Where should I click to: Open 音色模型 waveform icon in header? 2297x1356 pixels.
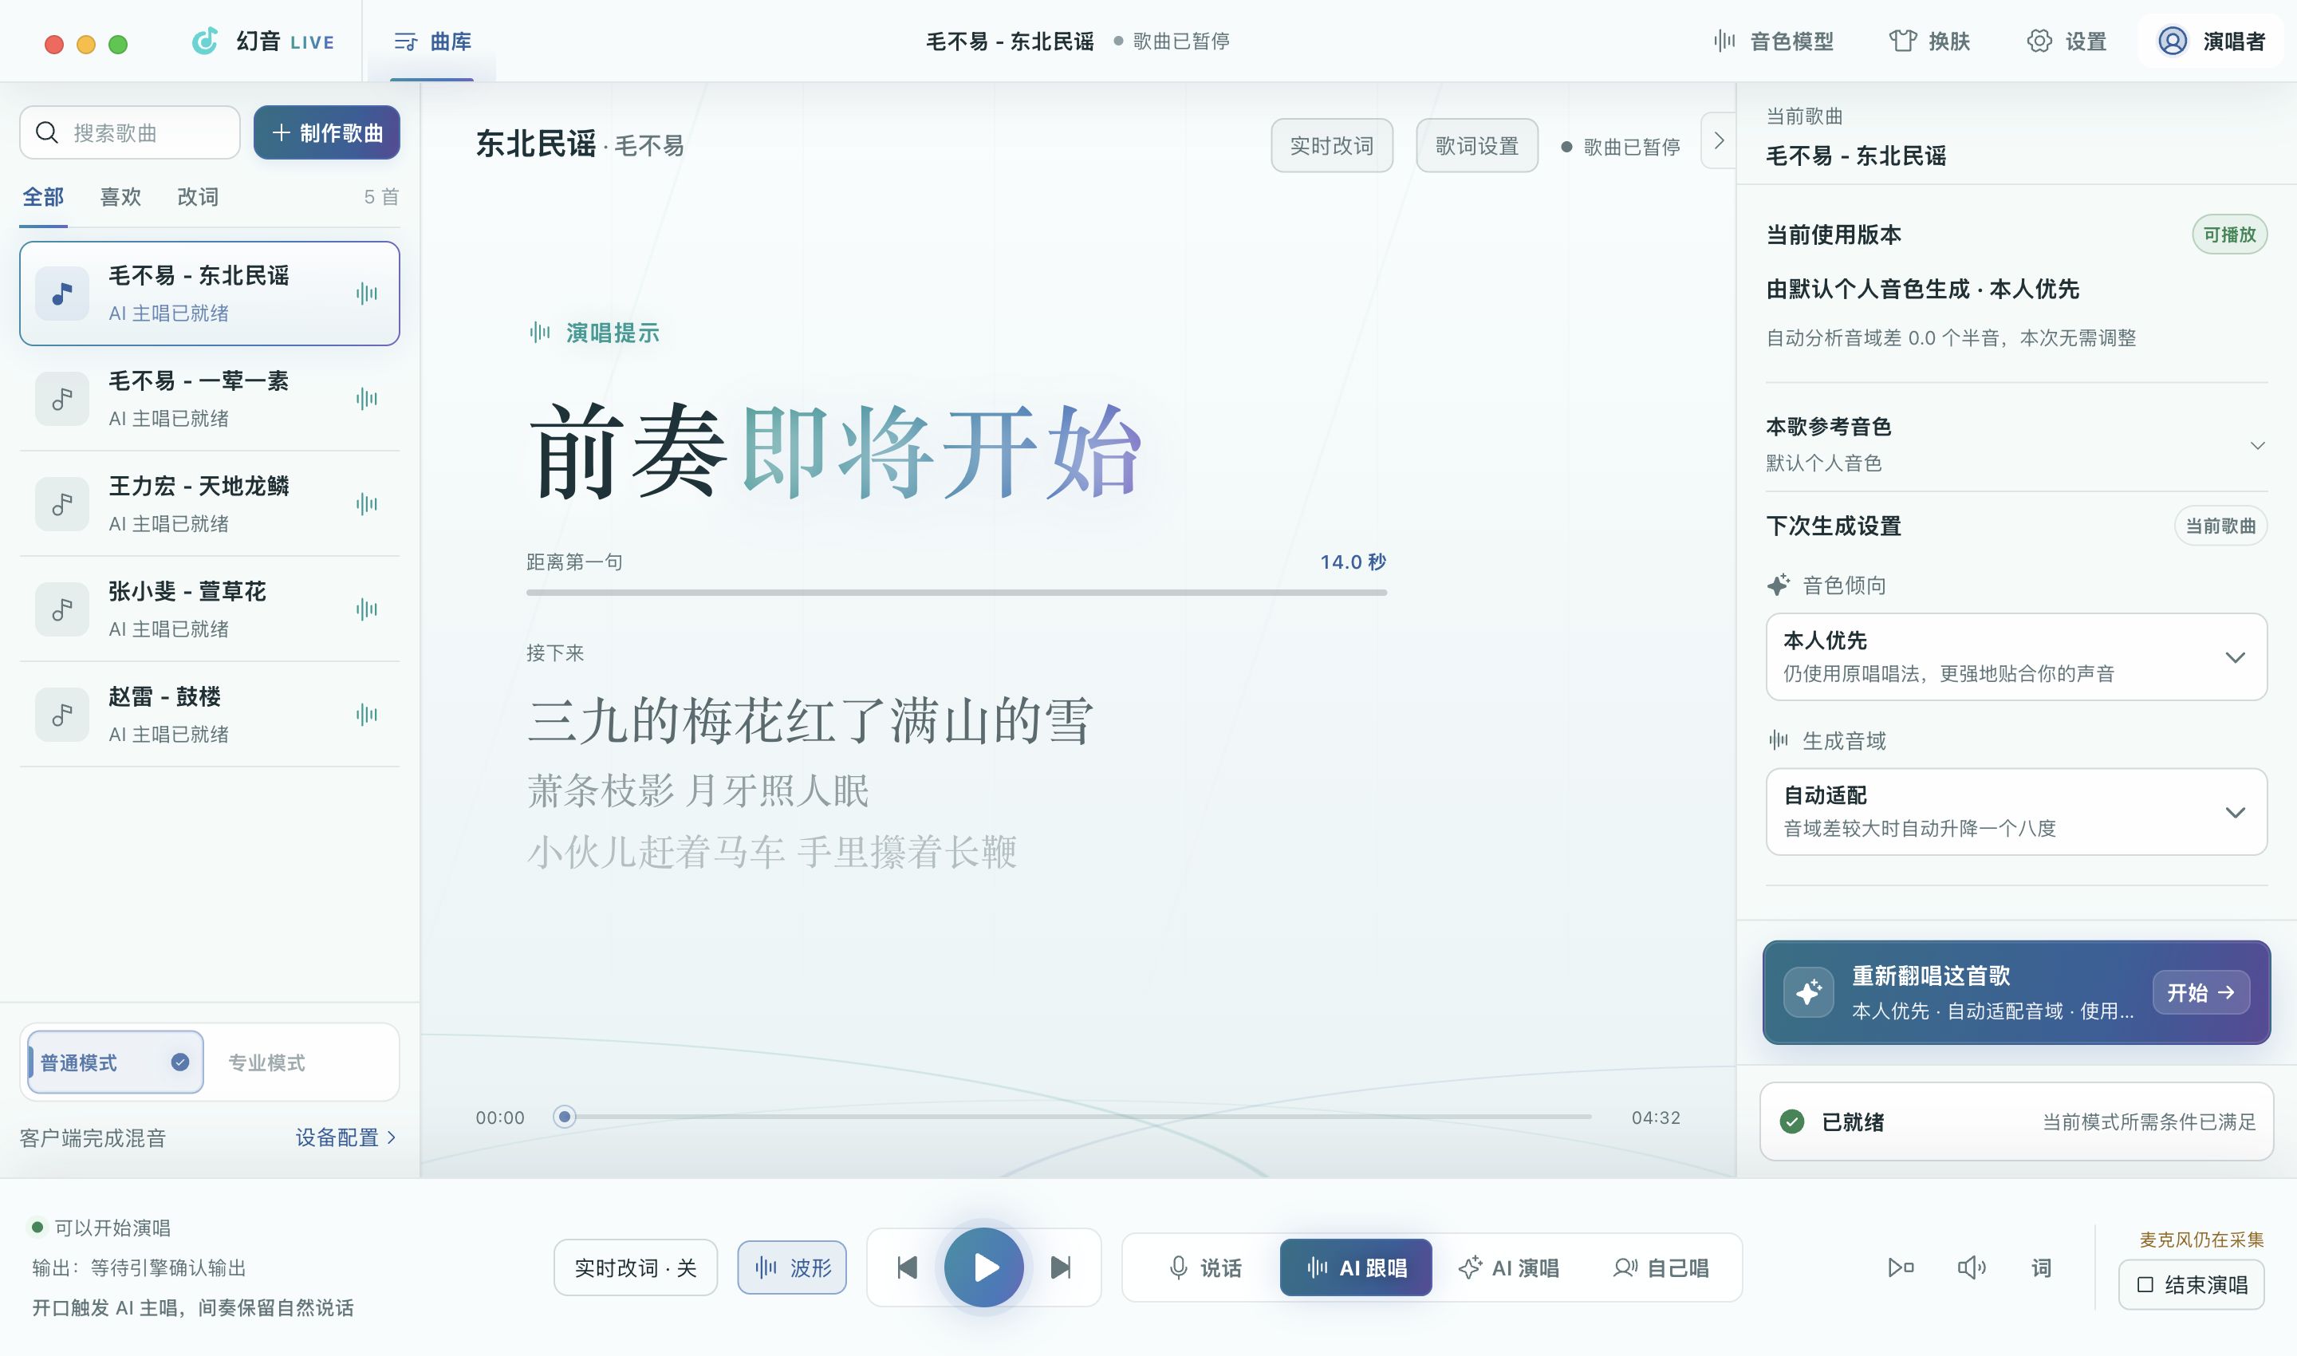pos(1724,41)
